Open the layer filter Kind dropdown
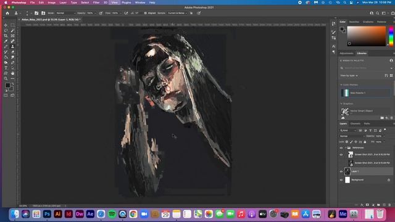Screen dimensions: 395x222 pyautogui.click(x=348, y=130)
